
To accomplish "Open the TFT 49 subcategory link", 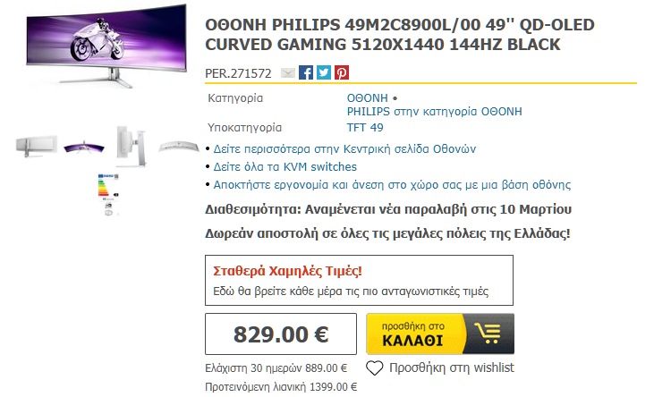I will 366,127.
